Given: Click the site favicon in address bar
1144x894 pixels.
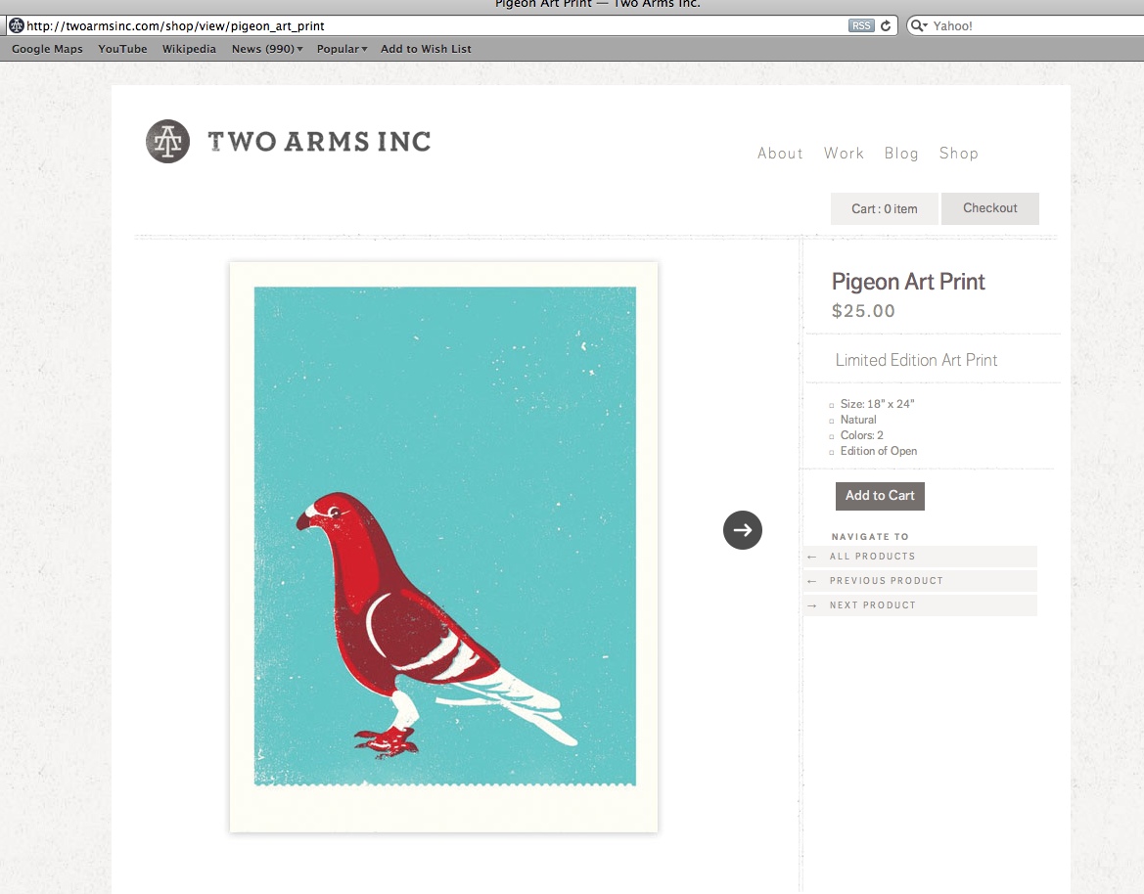Looking at the screenshot, I should (17, 26).
